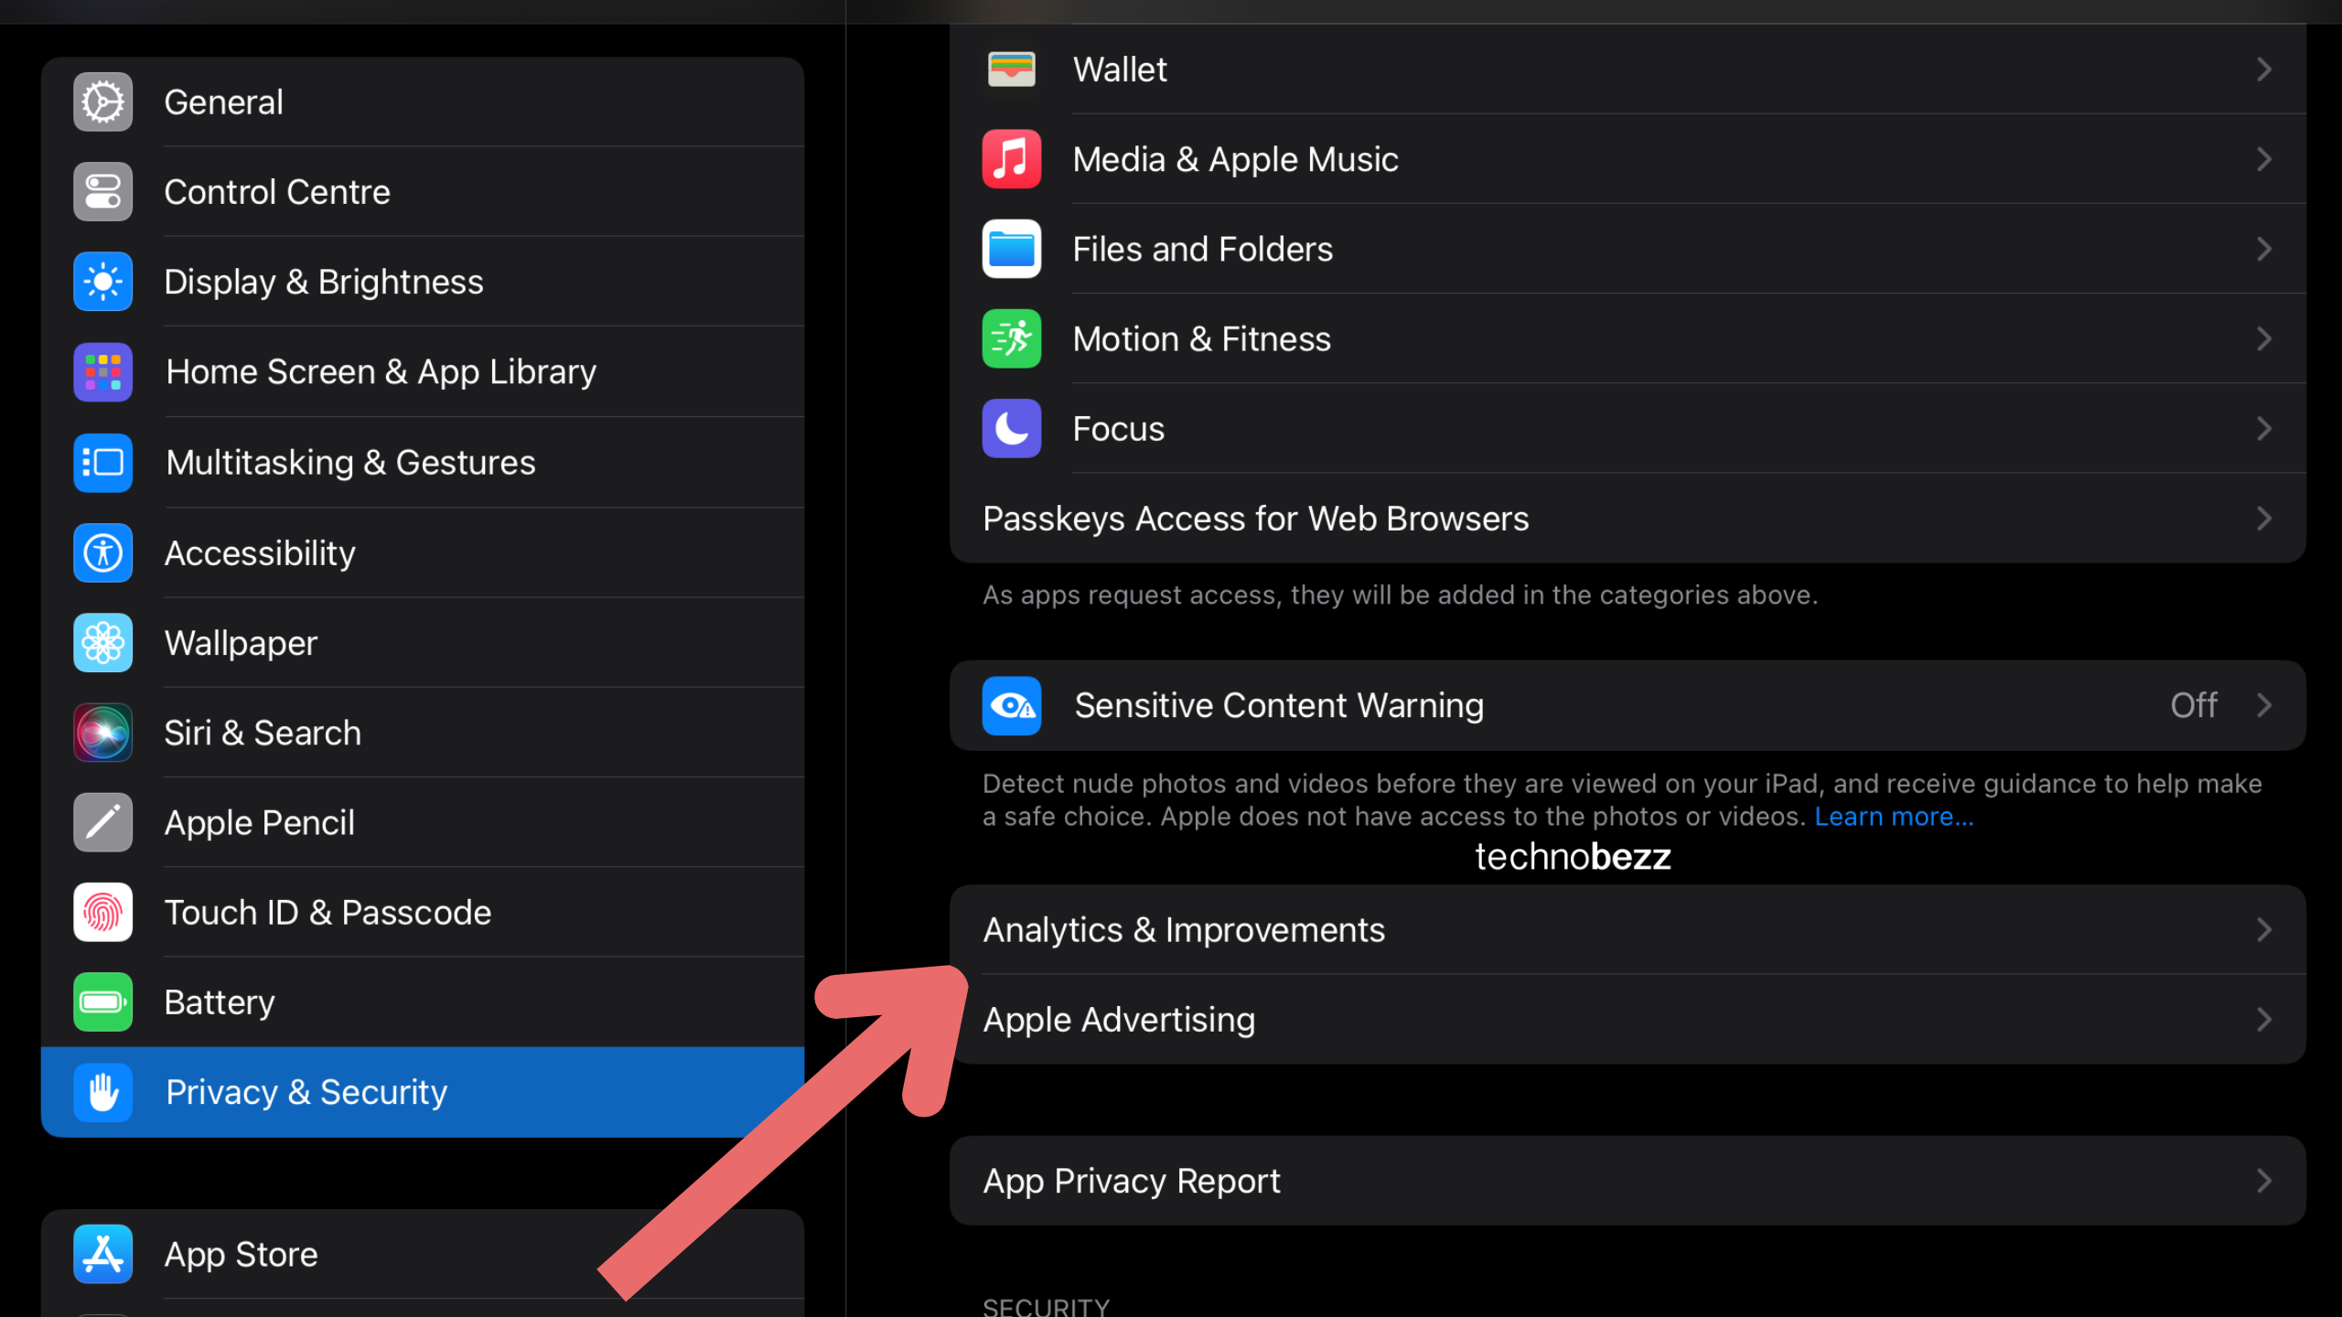Expand Apple Advertising chevron
The image size is (2342, 1317).
(x=2264, y=1019)
